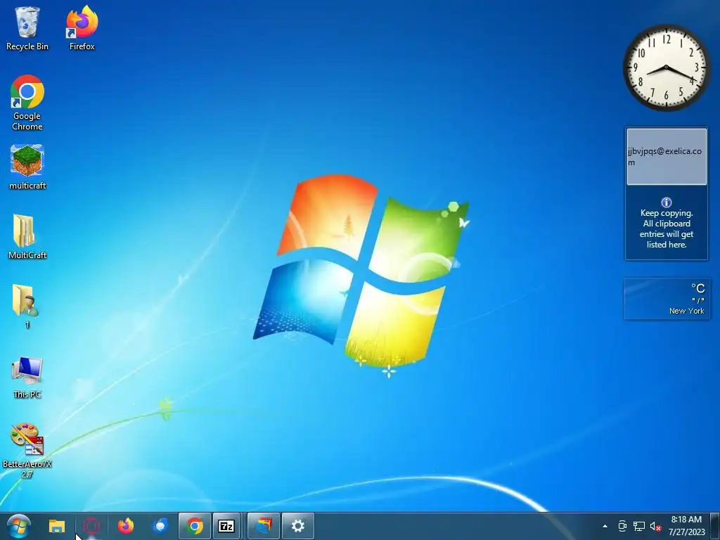
Task: Click the 'Keep copying' clipboard hint text
Action: [667, 229]
